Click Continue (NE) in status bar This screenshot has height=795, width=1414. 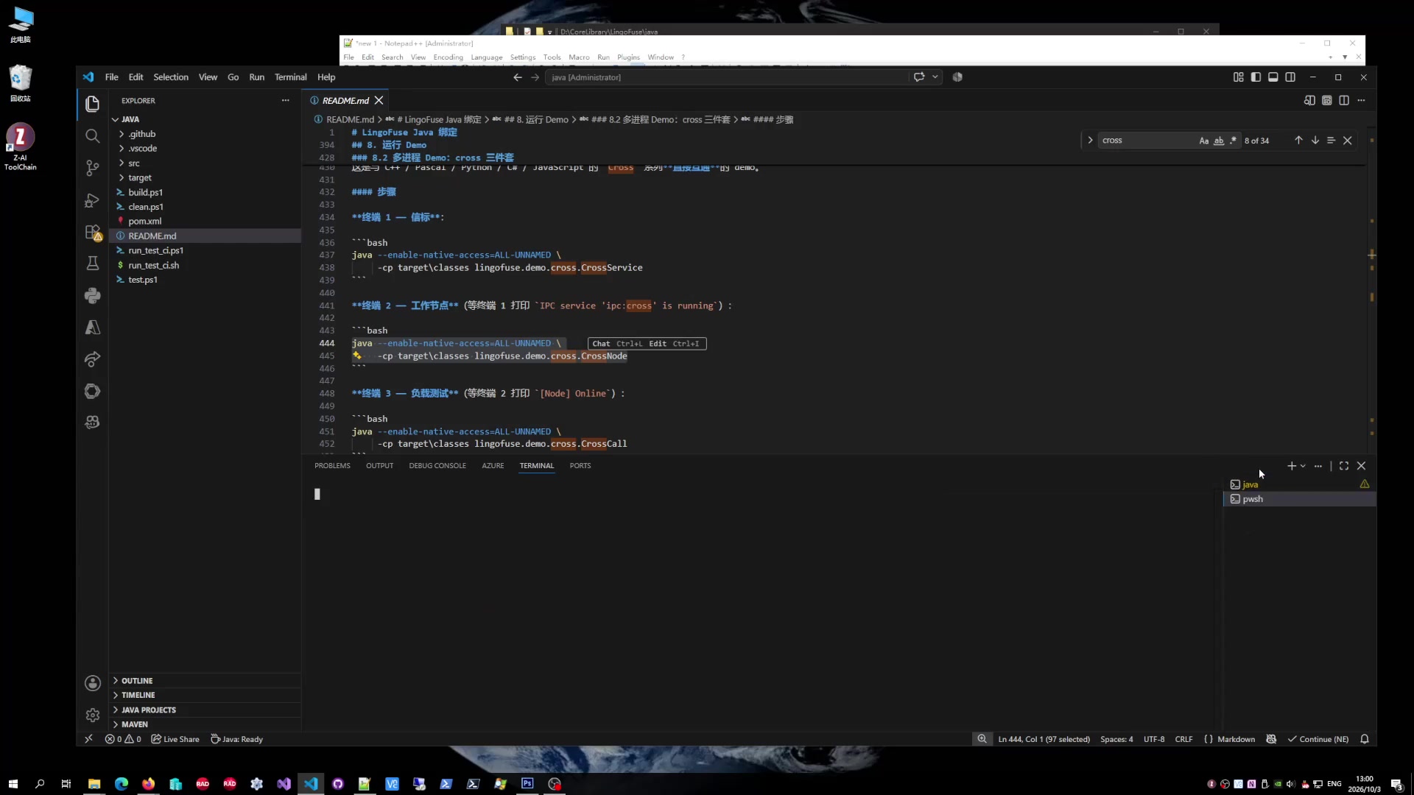[1318, 739]
